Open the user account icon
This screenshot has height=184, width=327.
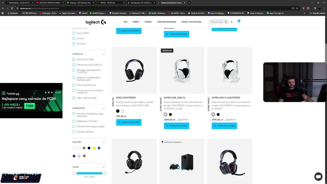pyautogui.click(x=231, y=22)
